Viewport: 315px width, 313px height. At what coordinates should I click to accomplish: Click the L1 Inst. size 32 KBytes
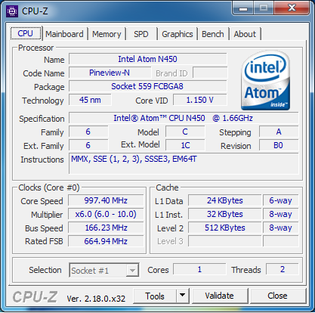[225, 214]
